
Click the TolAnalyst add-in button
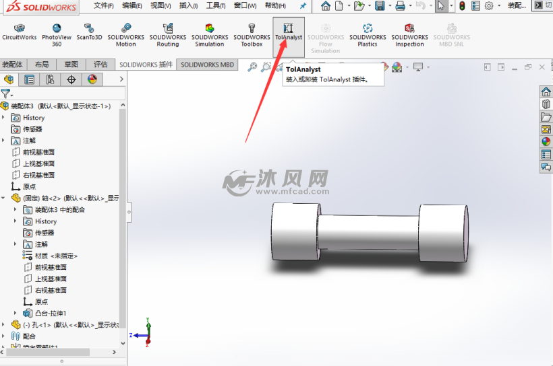click(289, 37)
